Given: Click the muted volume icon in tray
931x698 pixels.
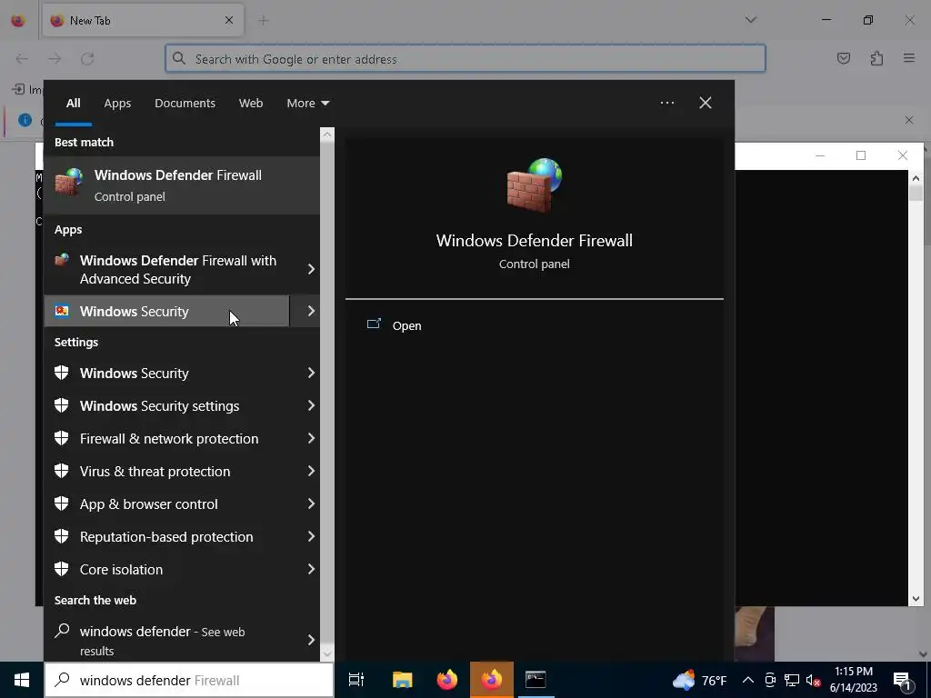Looking at the screenshot, I should (x=814, y=680).
